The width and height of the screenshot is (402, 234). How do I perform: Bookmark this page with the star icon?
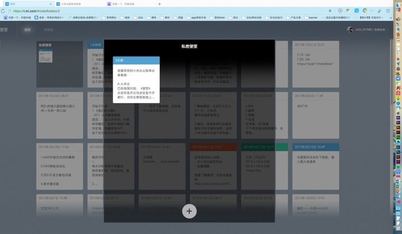tap(330, 11)
